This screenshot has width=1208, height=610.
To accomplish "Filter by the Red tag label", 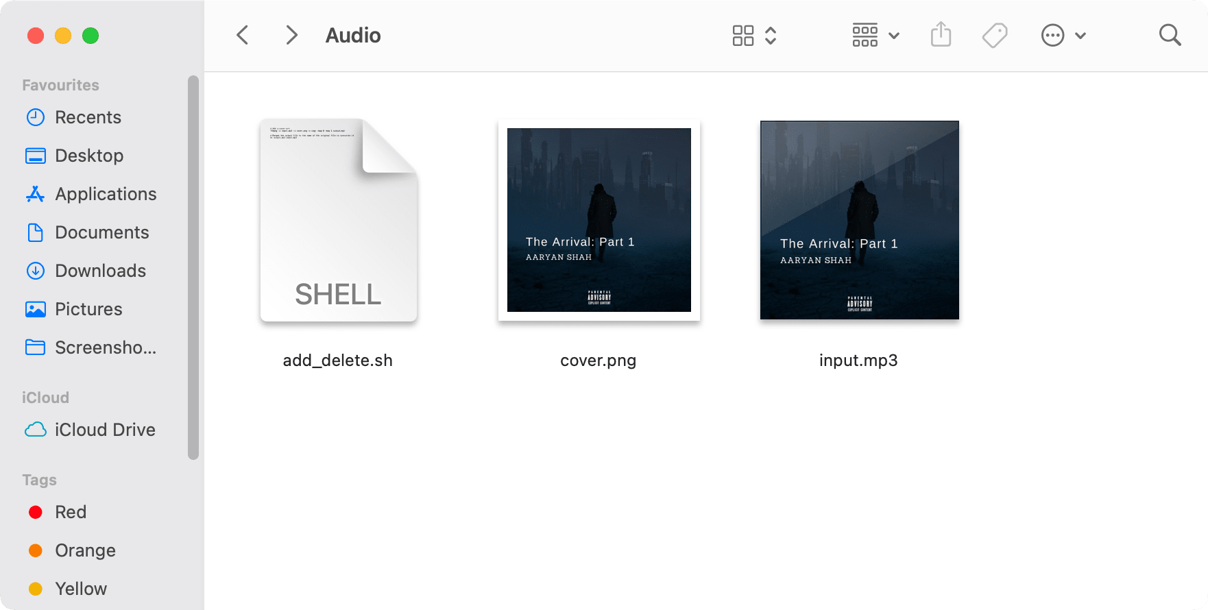I will pyautogui.click(x=71, y=512).
